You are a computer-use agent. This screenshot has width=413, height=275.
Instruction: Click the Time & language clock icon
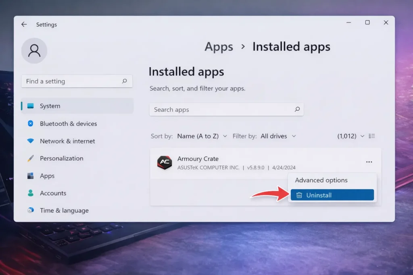click(x=31, y=210)
